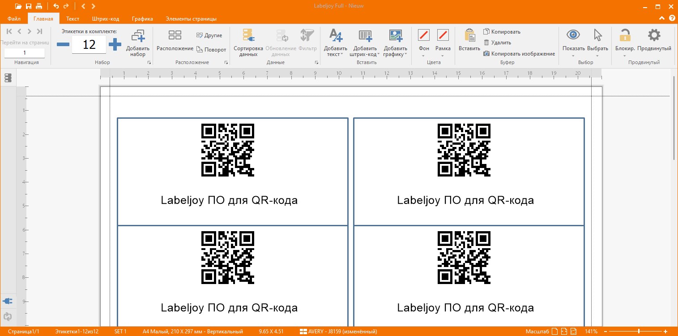Screen dimensions: 678x336
Task: Open the Набор group dialog launcher
Action: (149, 63)
